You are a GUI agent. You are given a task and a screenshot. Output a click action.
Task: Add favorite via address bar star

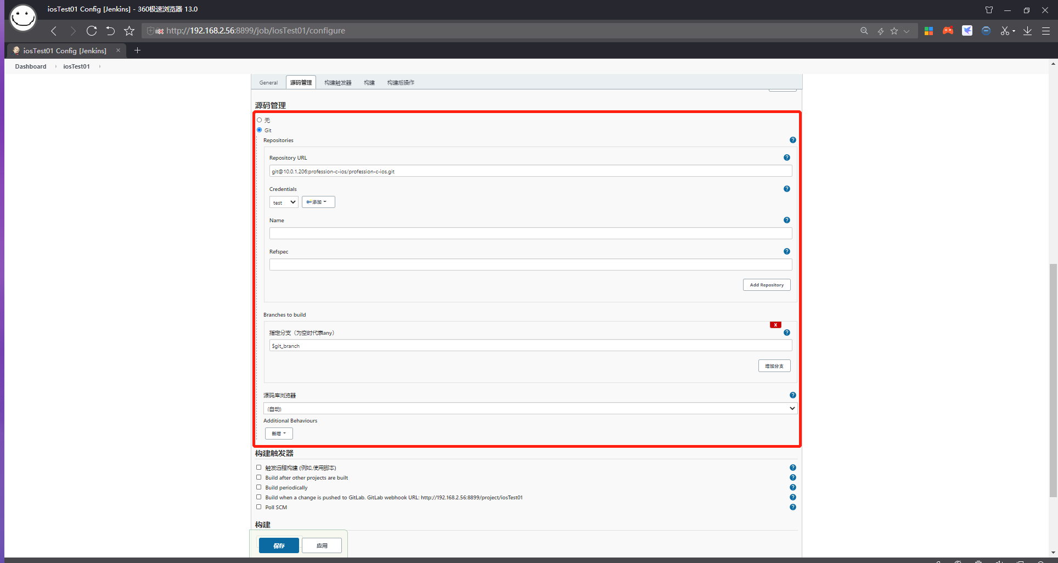coord(894,31)
